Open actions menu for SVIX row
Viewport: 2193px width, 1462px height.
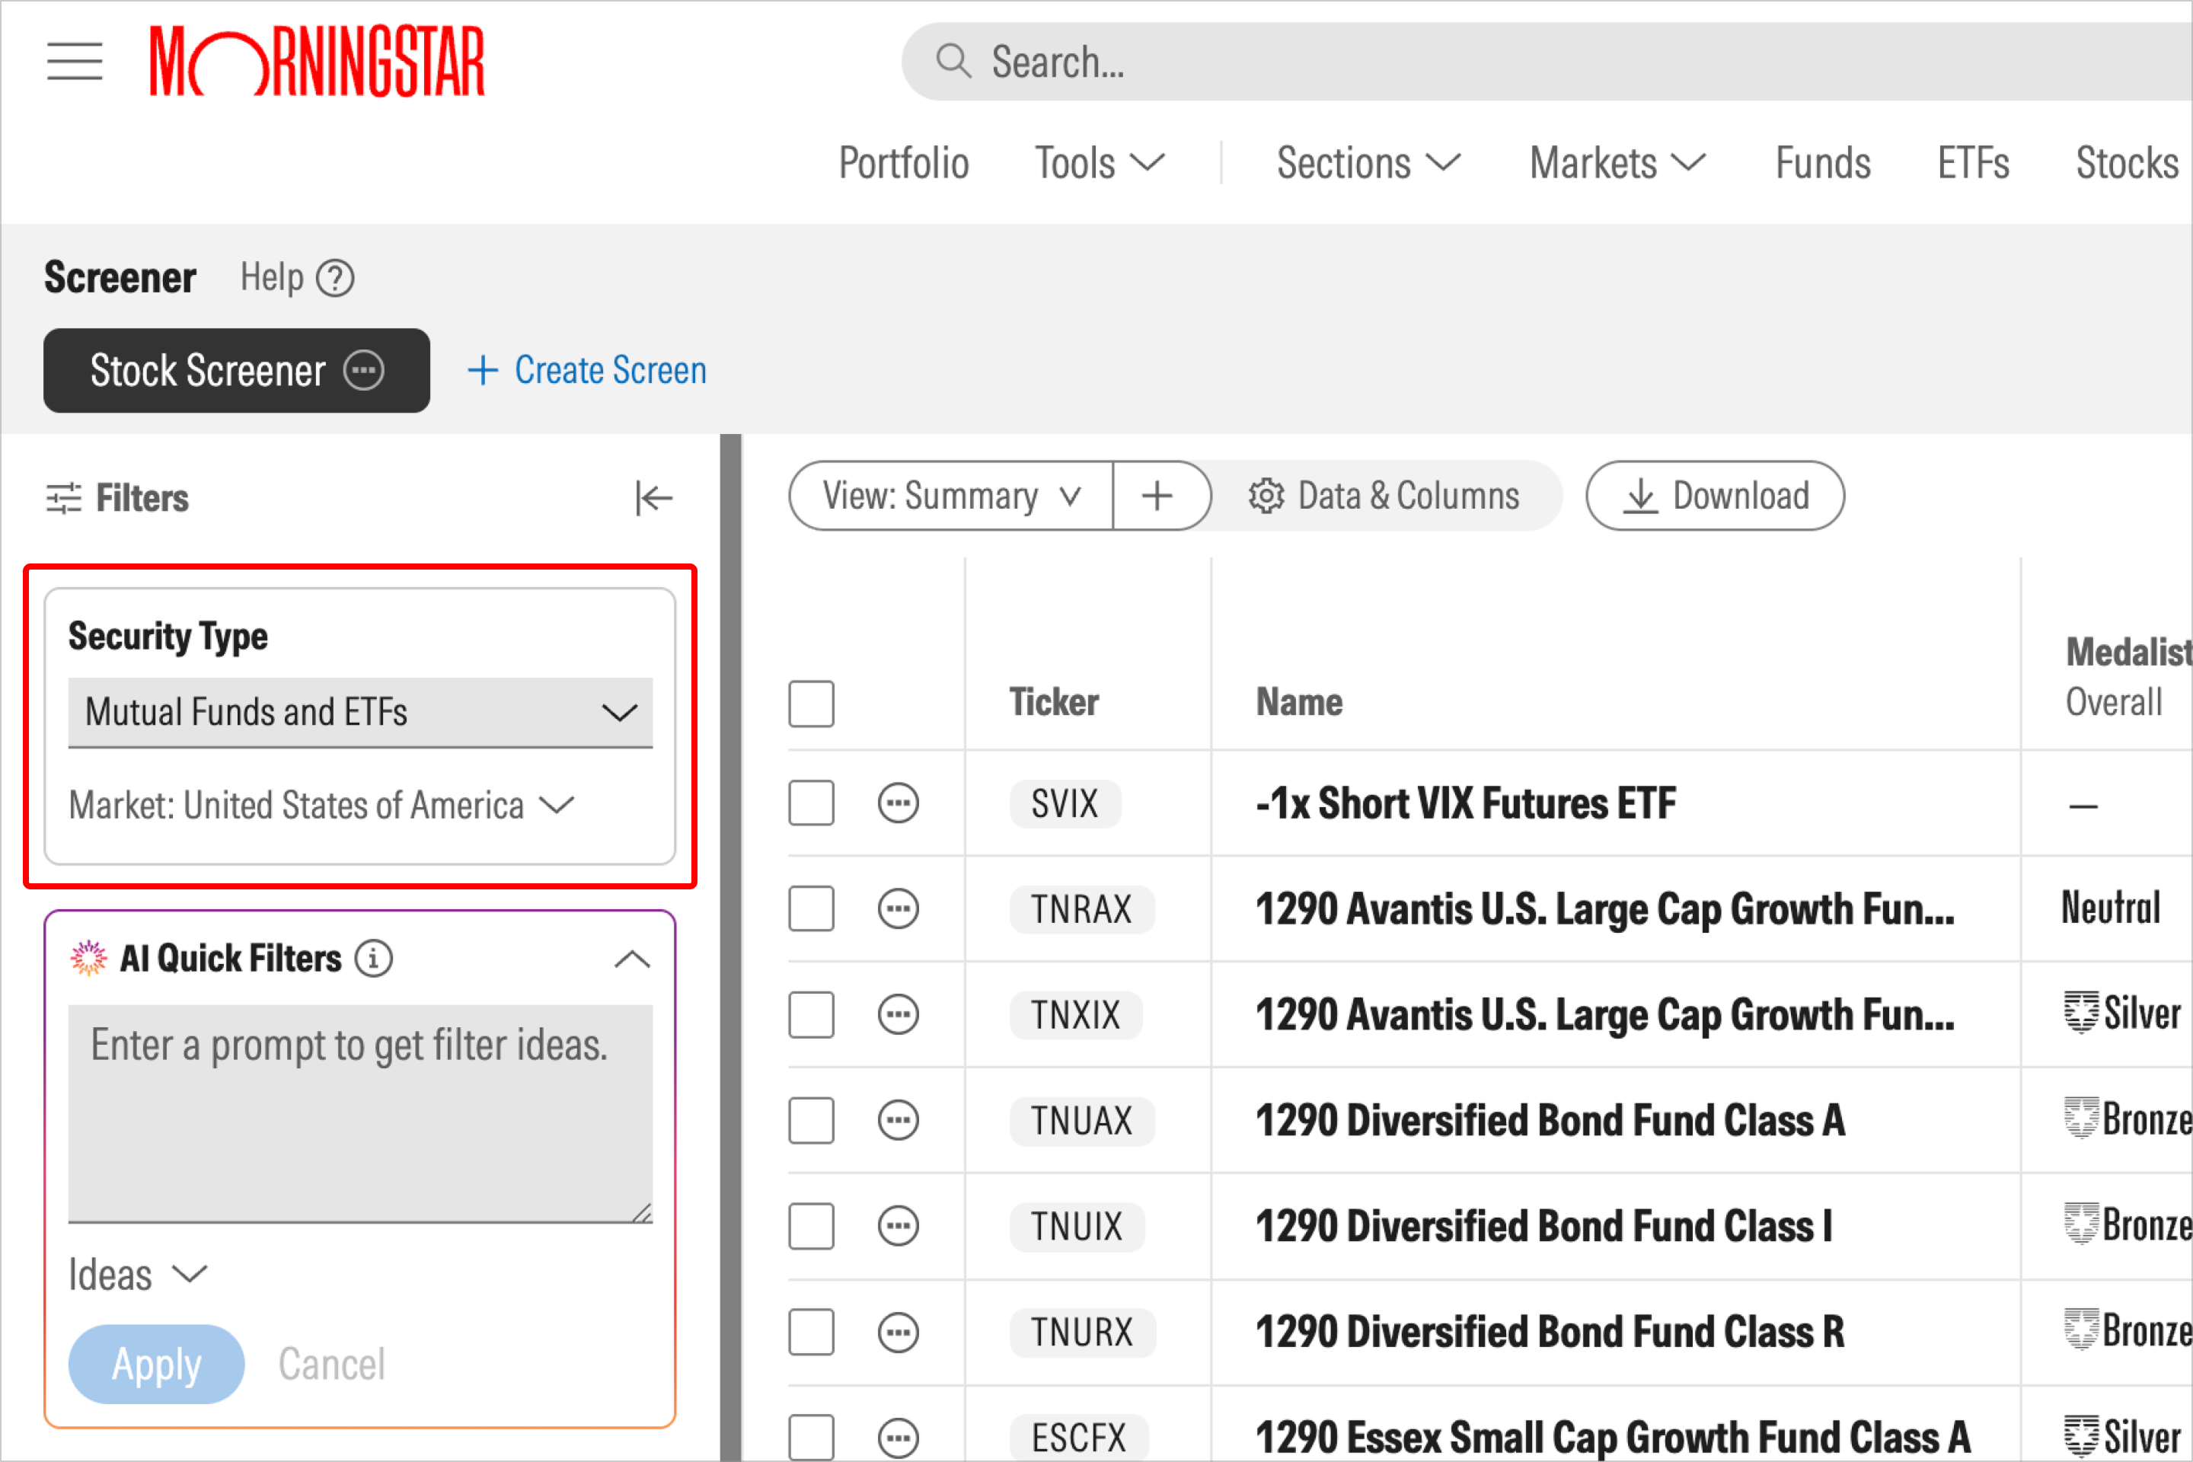pos(899,803)
